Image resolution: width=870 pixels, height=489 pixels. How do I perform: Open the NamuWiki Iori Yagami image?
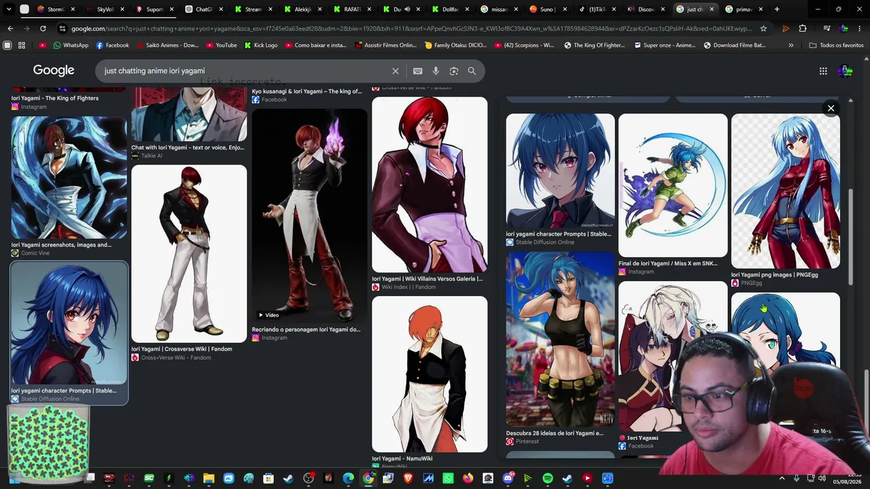click(x=430, y=374)
